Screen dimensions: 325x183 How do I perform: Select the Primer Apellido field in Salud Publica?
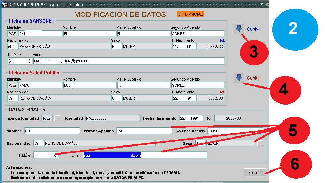pyautogui.click(x=143, y=85)
